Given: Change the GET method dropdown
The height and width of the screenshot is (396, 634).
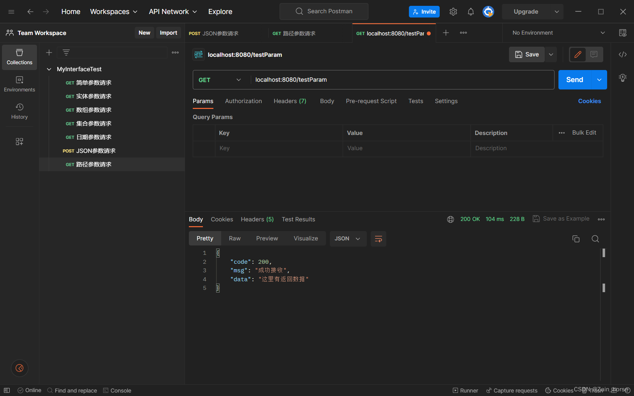Looking at the screenshot, I should (220, 80).
